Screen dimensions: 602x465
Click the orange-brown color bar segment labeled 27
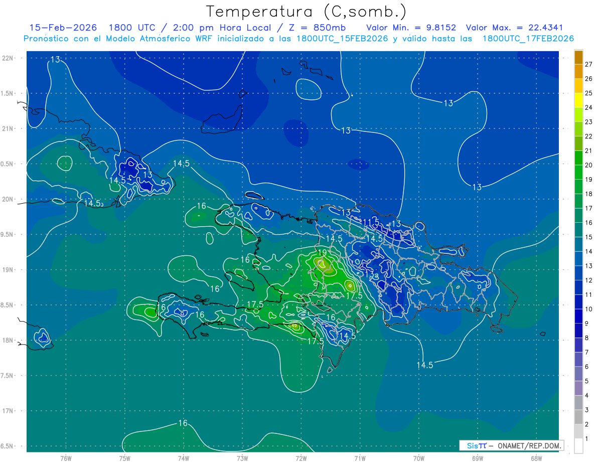[x=578, y=57]
